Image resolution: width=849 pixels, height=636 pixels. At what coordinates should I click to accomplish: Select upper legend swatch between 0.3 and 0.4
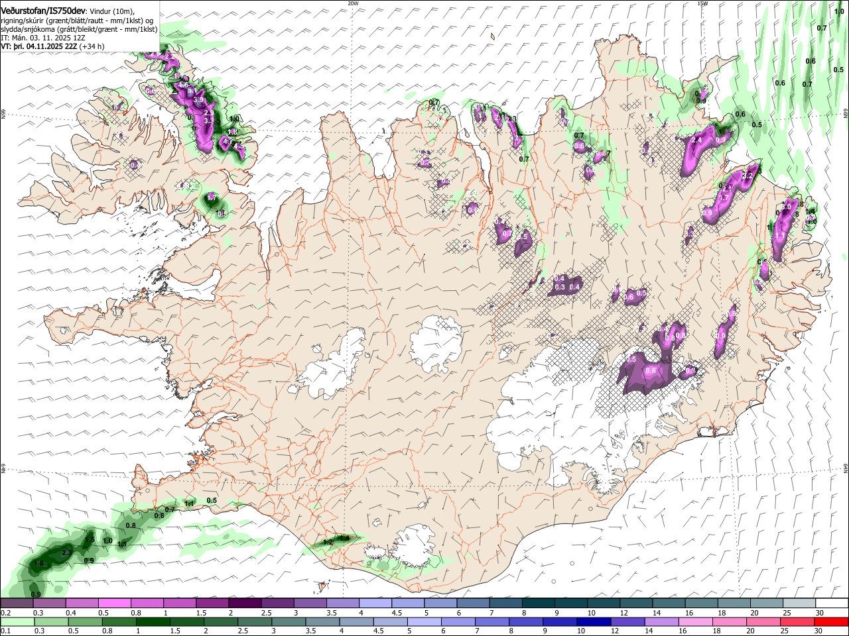(49, 604)
